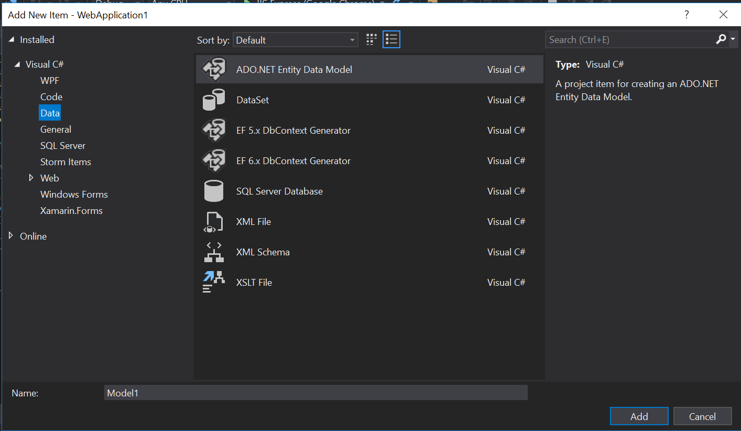Click the DataSet cylinders icon
The height and width of the screenshot is (431, 741).
(213, 100)
